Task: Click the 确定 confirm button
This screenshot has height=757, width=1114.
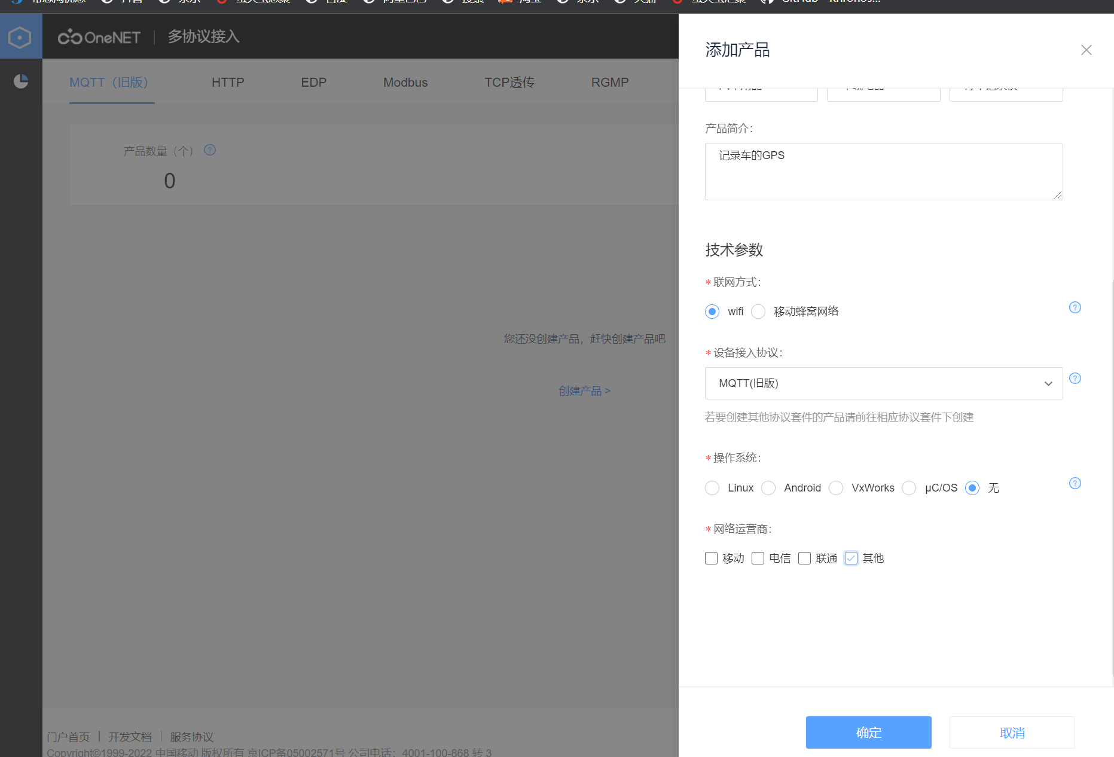Action: [x=868, y=732]
